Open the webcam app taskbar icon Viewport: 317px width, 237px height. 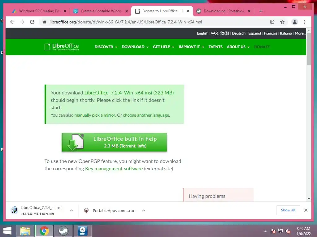[82, 231]
